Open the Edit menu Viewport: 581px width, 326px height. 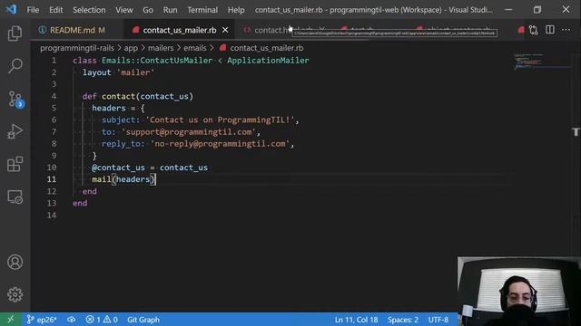(56, 10)
